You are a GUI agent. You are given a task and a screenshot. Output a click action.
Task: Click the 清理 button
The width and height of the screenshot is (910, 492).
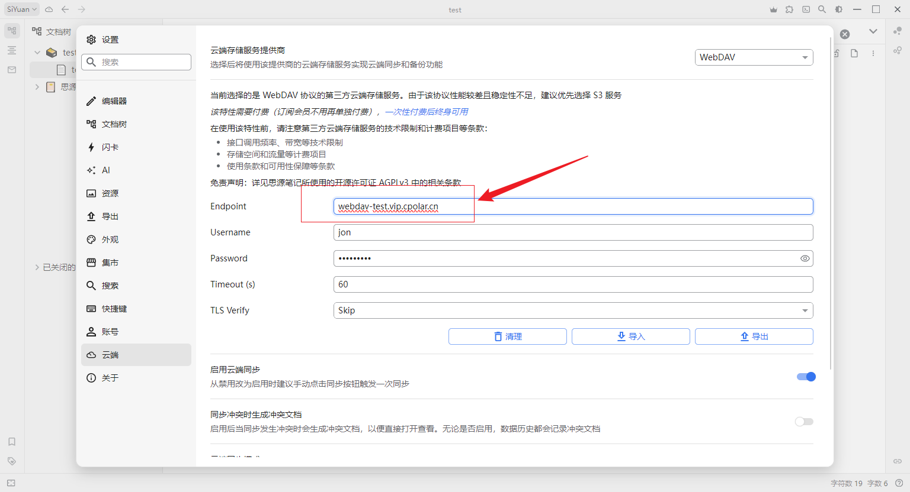click(x=508, y=336)
